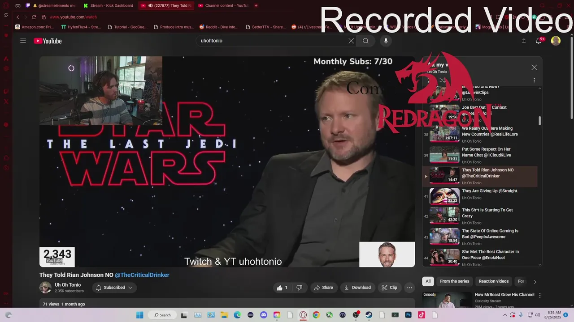This screenshot has width=574, height=322.
Task: Start voice search with microphone
Action: click(386, 41)
